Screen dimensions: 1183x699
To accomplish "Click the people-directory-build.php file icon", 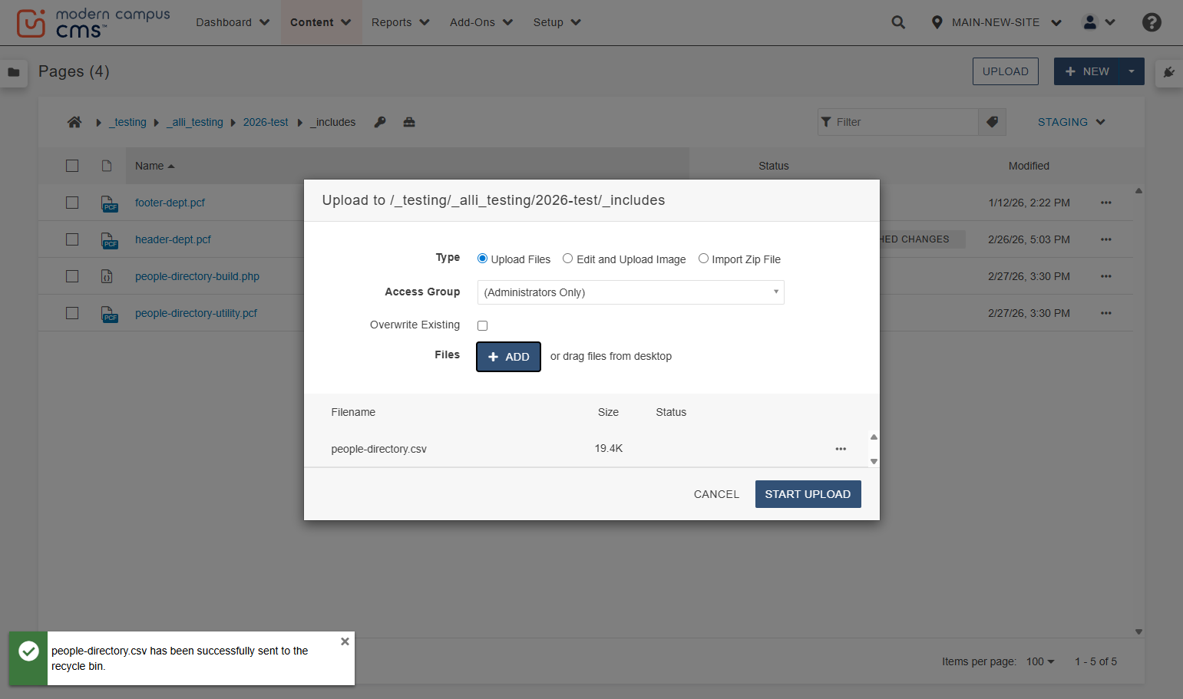I will click(107, 276).
